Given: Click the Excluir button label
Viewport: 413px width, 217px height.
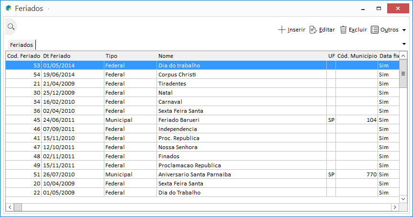Looking at the screenshot, I should (x=357, y=30).
